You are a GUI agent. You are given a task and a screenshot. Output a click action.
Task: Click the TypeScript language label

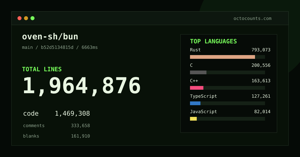coord(203,96)
